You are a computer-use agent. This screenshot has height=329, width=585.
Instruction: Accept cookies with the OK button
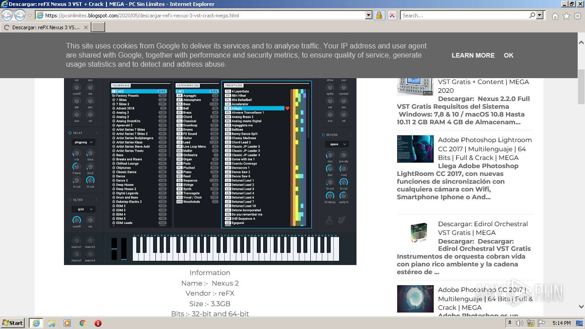(509, 55)
